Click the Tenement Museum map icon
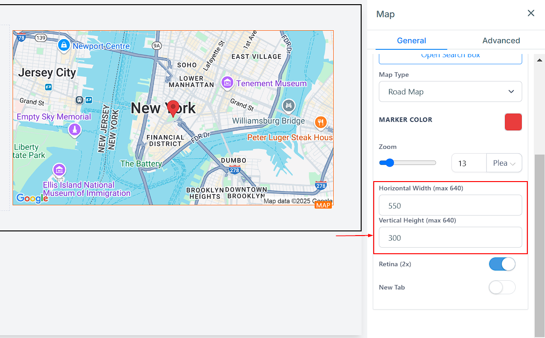The height and width of the screenshot is (338, 545). point(227,83)
